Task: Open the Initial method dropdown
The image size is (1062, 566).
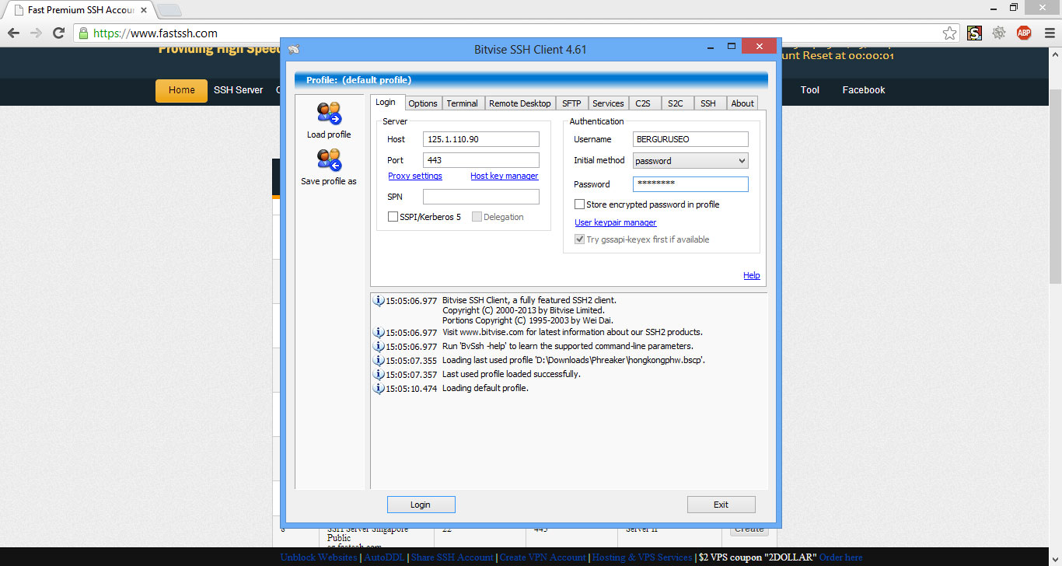Action: tap(690, 161)
